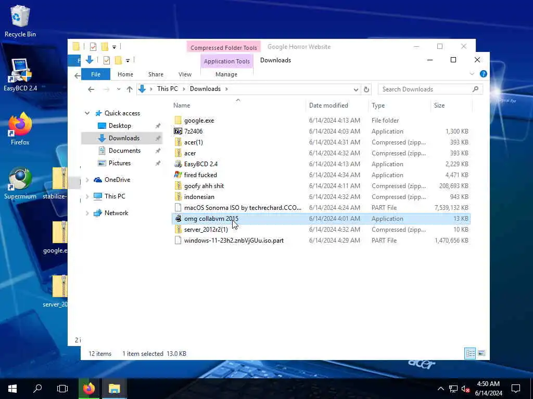
Task: Click the network tray icon
Action: click(453, 389)
